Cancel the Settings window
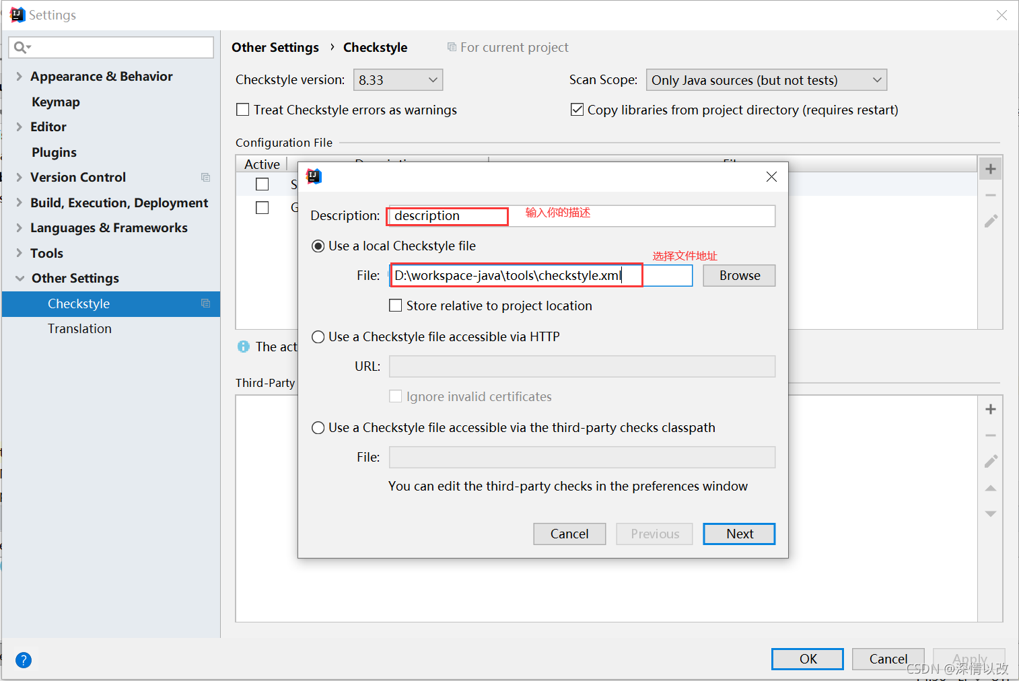Screen dimensions: 1019x681 pos(888,659)
